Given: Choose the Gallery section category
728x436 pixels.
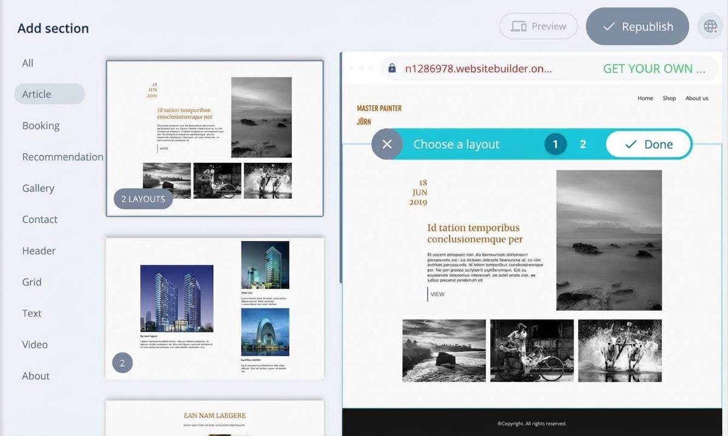Looking at the screenshot, I should click(38, 189).
